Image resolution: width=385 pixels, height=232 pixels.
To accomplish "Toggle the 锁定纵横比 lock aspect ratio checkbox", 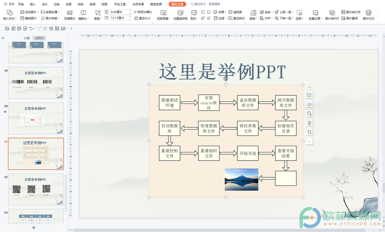I will 135,12.
